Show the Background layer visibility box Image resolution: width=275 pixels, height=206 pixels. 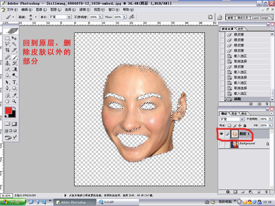click(222, 144)
